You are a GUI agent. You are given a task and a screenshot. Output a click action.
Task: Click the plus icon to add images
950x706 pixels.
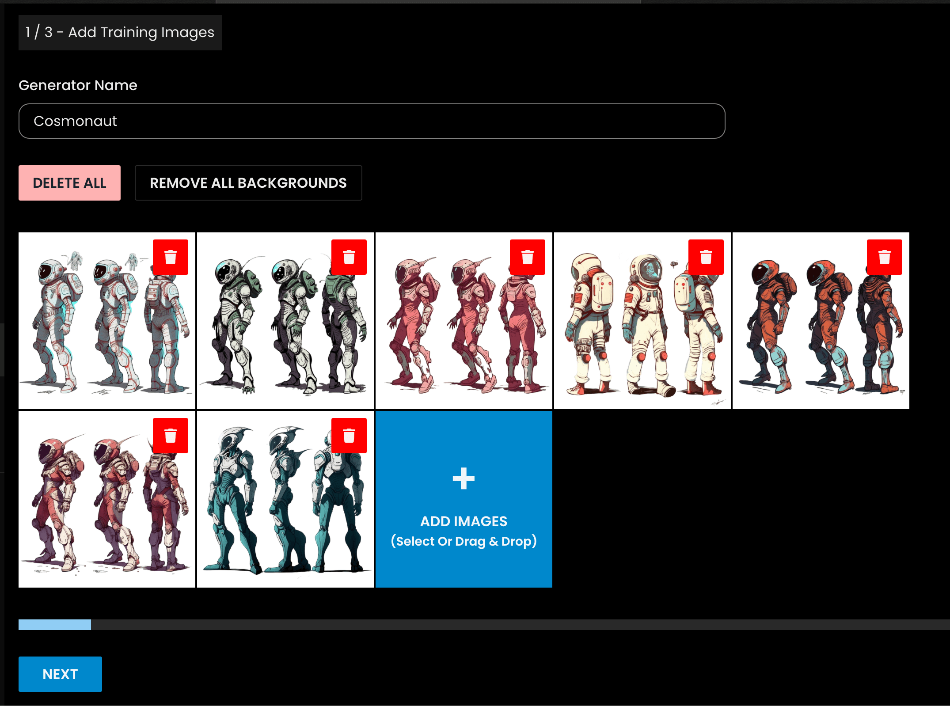[x=464, y=478]
